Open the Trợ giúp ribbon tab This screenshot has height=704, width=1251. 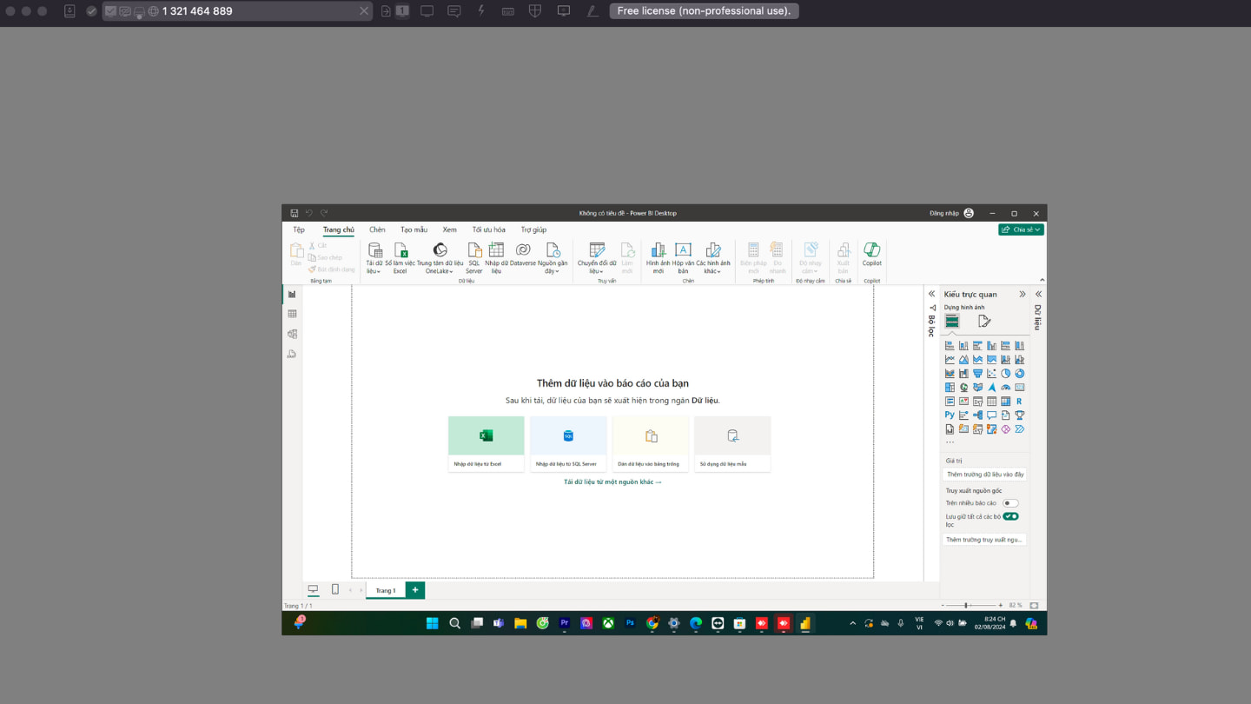coord(533,229)
